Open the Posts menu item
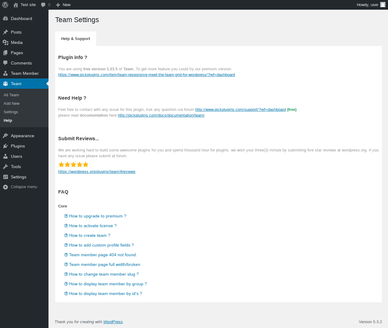 tap(24, 32)
